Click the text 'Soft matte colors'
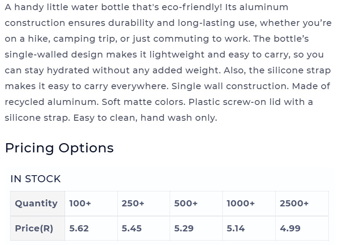 pyautogui.click(x=143, y=102)
